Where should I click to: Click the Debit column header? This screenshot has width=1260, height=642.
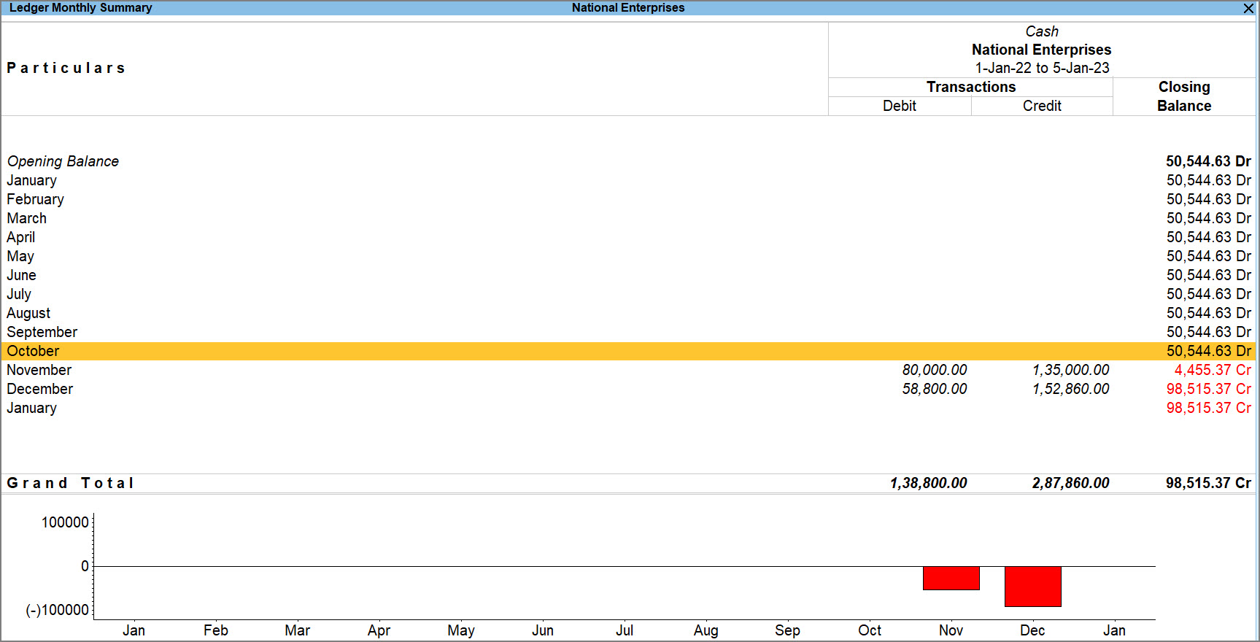point(900,106)
